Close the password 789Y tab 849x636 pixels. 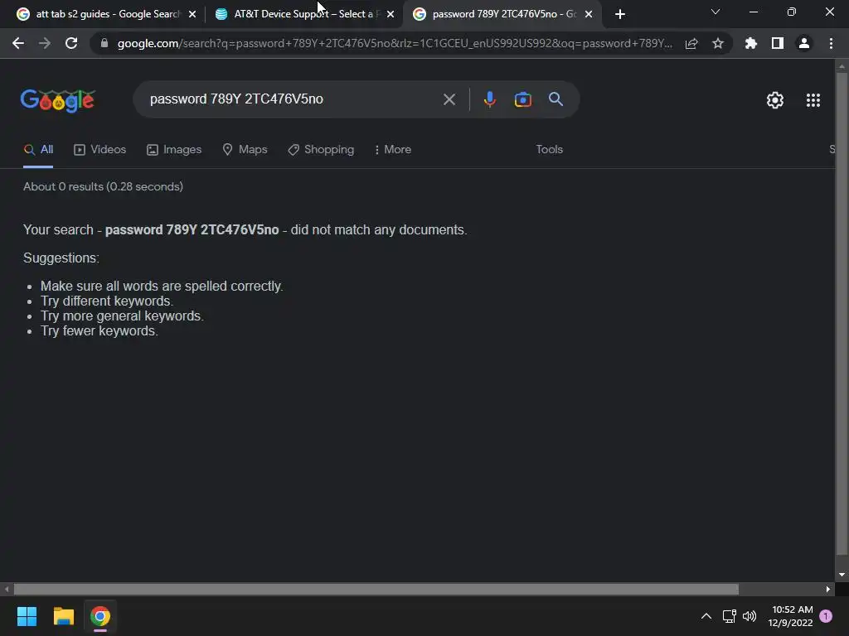(589, 14)
